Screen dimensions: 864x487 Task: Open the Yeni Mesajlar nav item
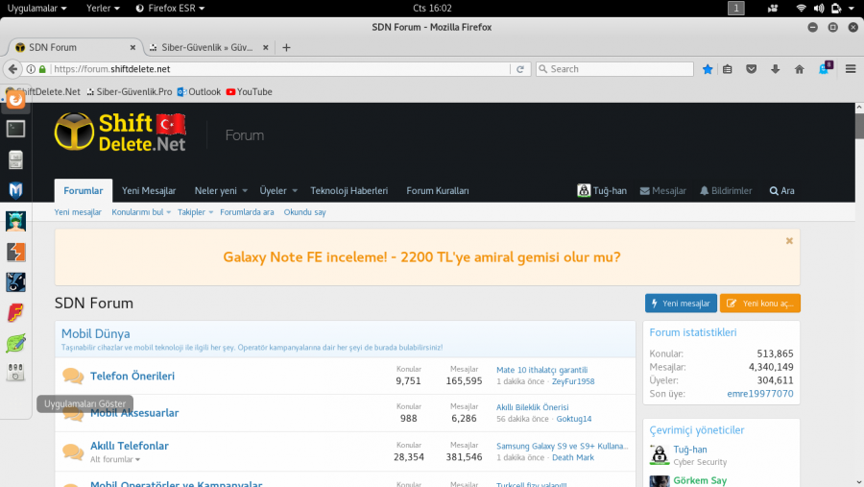(x=149, y=191)
